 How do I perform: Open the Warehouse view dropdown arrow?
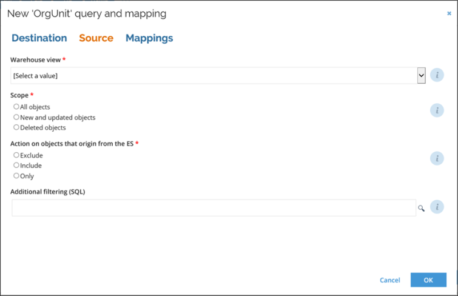[421, 75]
